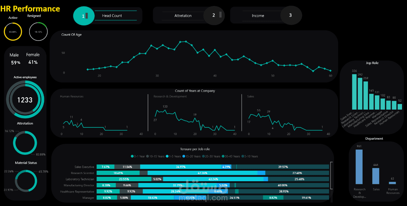This screenshot has height=206, width=407.
Task: Click the Research & Development line chart heading
Action: [x=170, y=96]
